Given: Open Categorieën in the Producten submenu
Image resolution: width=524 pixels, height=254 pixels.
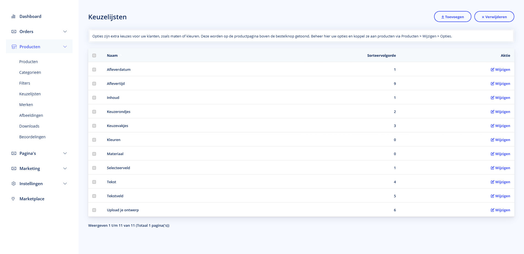Looking at the screenshot, I should 30,72.
